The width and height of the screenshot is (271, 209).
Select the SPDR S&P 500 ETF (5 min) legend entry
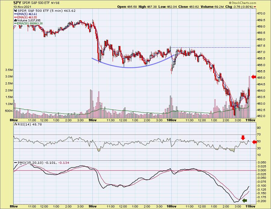[46, 11]
